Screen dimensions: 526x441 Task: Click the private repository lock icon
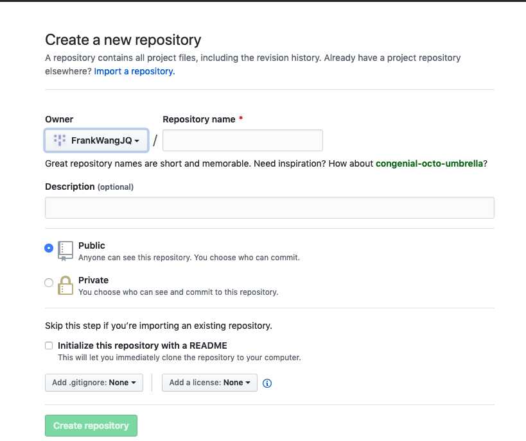tap(66, 285)
